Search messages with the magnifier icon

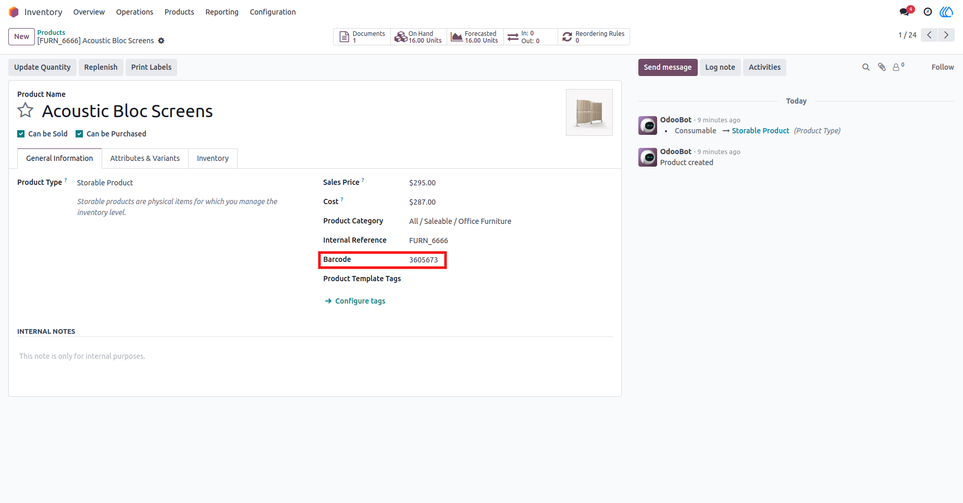point(866,67)
